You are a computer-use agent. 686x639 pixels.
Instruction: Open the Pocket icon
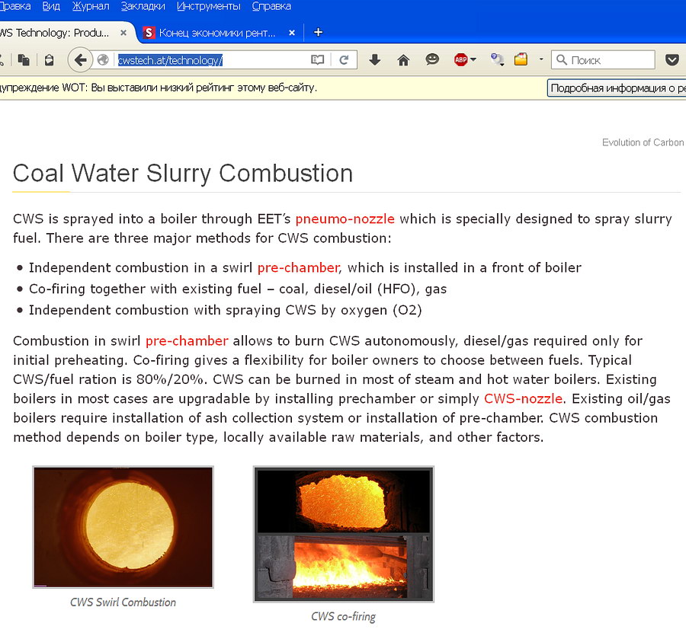[672, 59]
